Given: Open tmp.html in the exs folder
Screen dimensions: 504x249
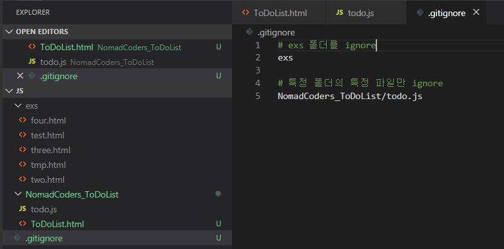Looking at the screenshot, I should [x=117, y=165].
